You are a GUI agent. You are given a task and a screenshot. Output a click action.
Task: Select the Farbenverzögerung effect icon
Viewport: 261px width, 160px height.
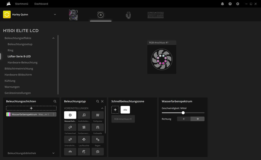pos(84,127)
